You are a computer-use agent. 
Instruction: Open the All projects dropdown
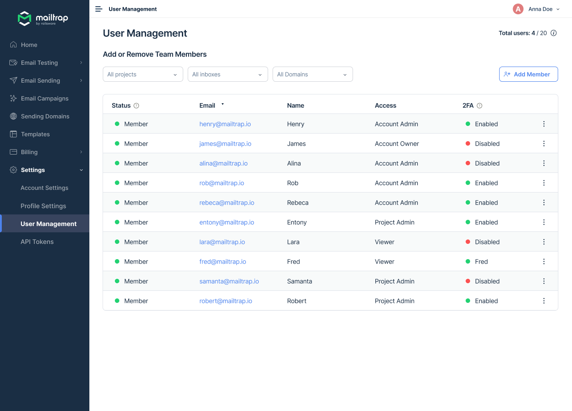[143, 75]
